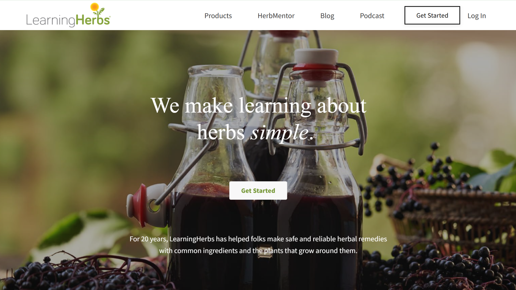Go to the Blog page
516x290 pixels.
327,16
